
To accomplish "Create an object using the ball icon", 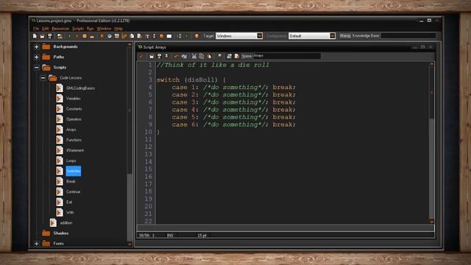I will [162, 36].
